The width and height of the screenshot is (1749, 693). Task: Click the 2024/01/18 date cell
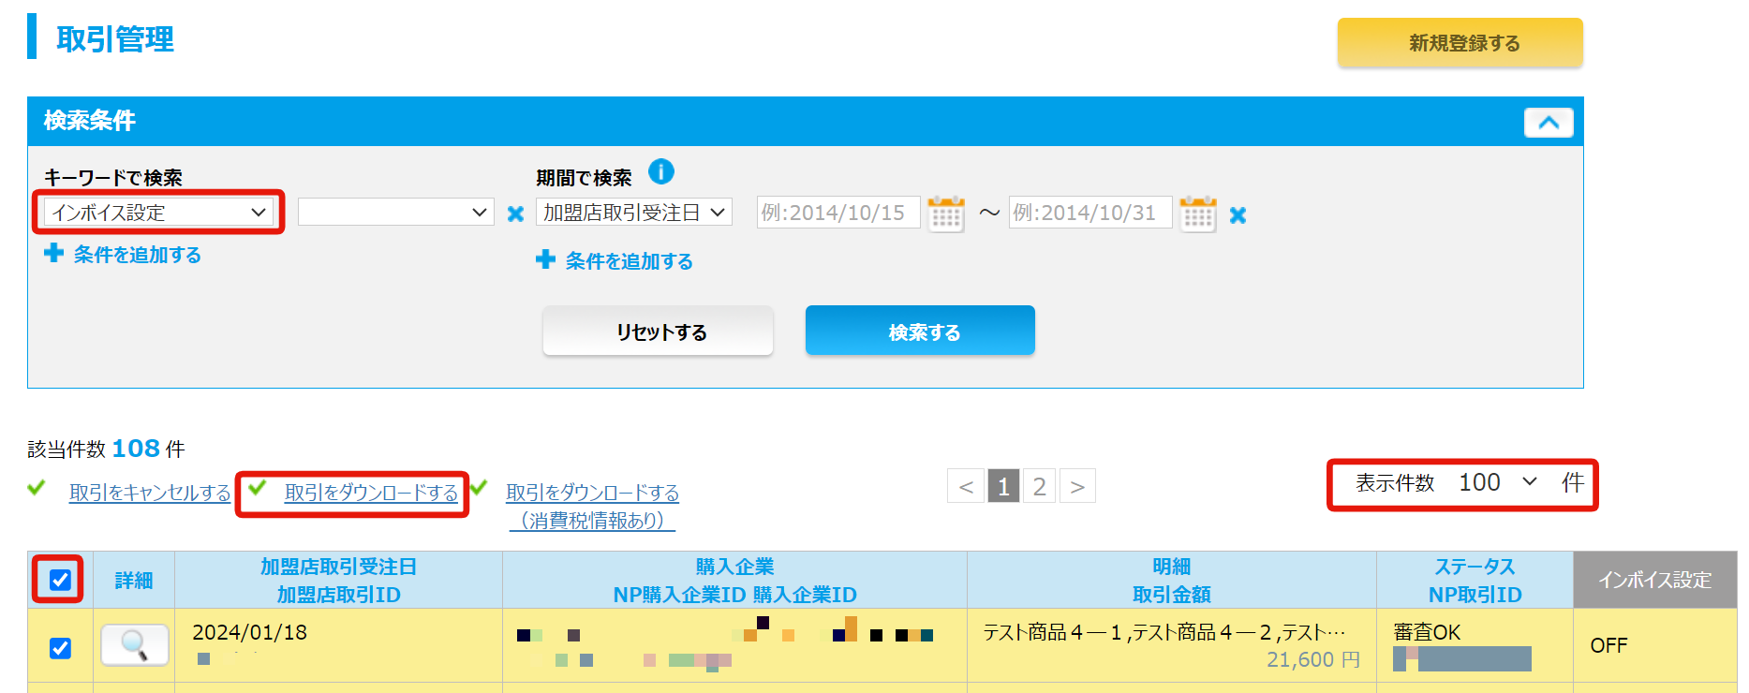(x=249, y=632)
